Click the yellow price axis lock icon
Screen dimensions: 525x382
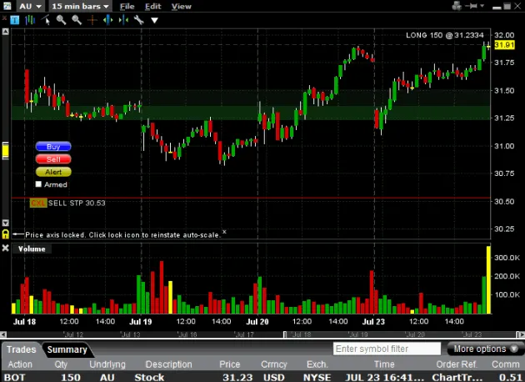click(x=5, y=151)
